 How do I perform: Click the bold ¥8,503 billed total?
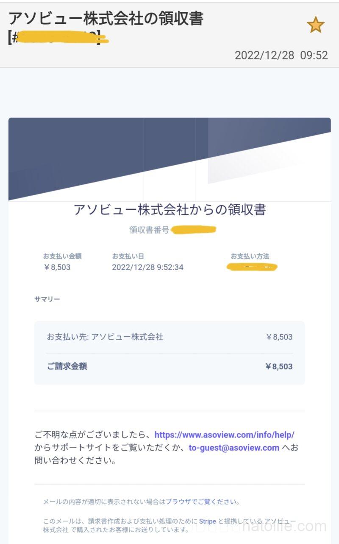tap(279, 366)
